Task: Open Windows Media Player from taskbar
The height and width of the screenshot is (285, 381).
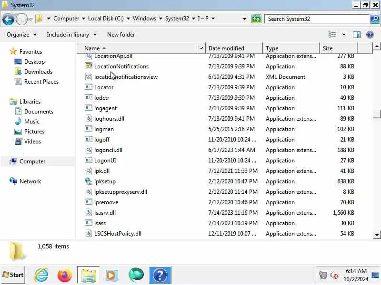Action: point(111,275)
